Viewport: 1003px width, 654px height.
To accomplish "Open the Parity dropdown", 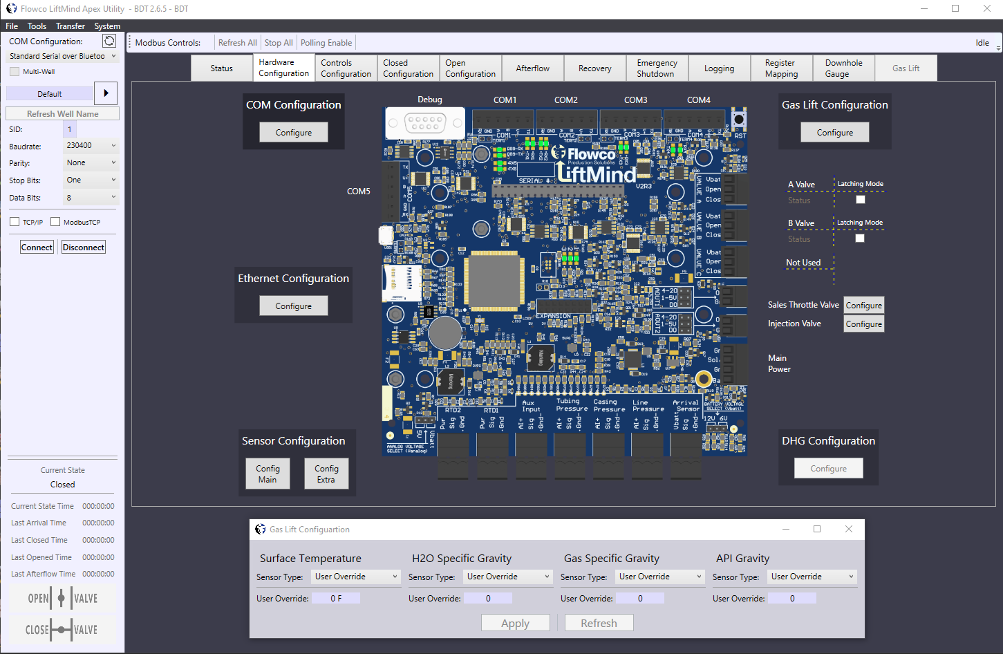I will [x=91, y=163].
